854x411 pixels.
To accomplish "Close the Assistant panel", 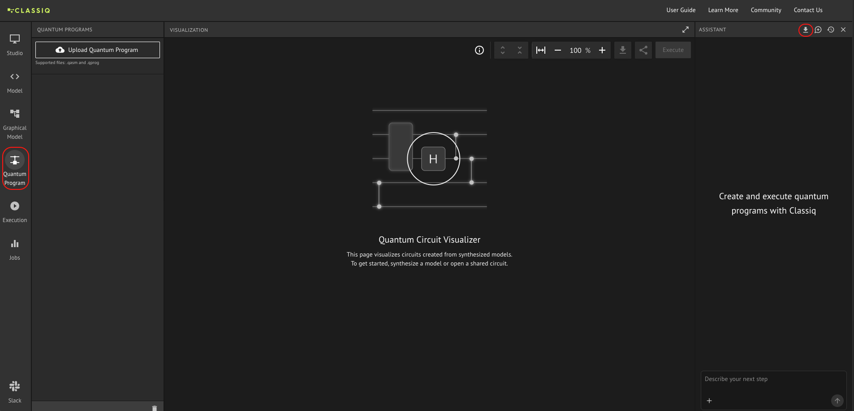I will 843,30.
